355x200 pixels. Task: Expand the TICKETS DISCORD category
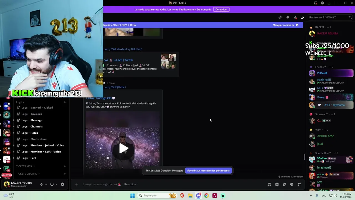point(28,174)
